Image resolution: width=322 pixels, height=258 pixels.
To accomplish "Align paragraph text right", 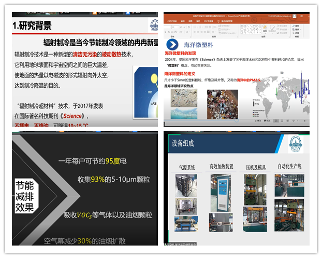I will [x=201, y=32].
